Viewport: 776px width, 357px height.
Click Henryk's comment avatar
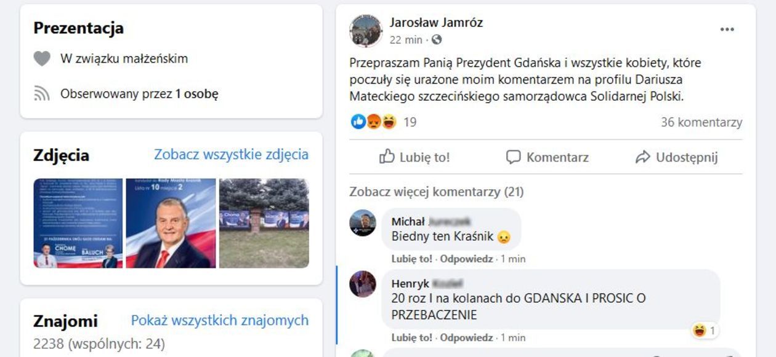pyautogui.click(x=363, y=284)
